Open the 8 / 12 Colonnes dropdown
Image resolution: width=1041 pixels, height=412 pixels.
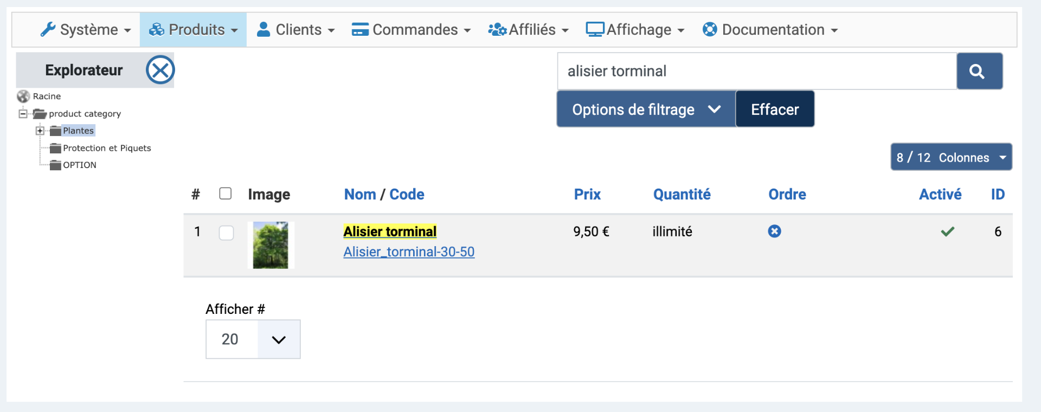[951, 157]
